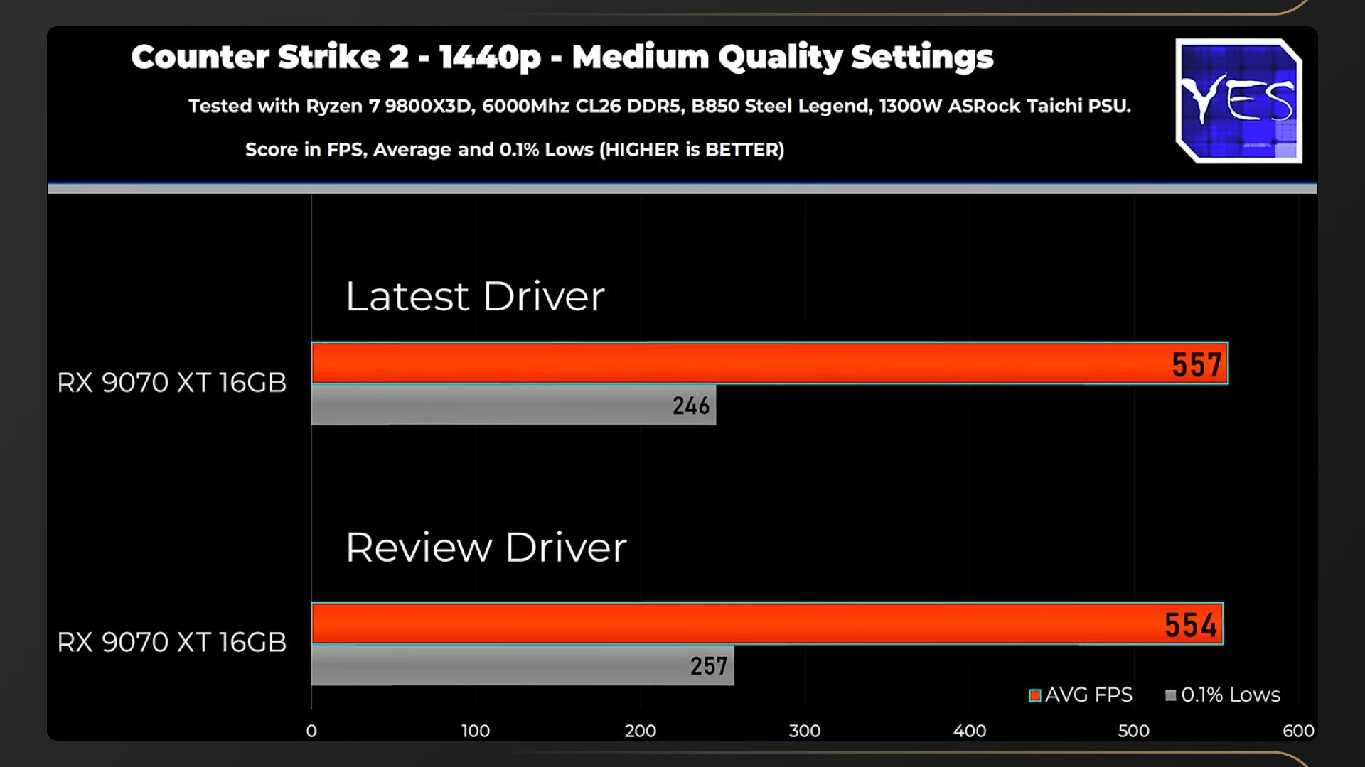Click the test system specs subtitle
Screen dimensions: 1365x767
(659, 106)
